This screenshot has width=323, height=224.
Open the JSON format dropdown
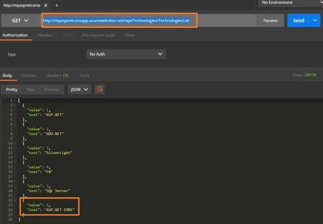click(x=80, y=89)
